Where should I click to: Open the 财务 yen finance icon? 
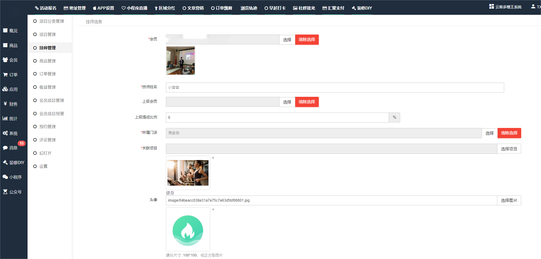point(5,104)
